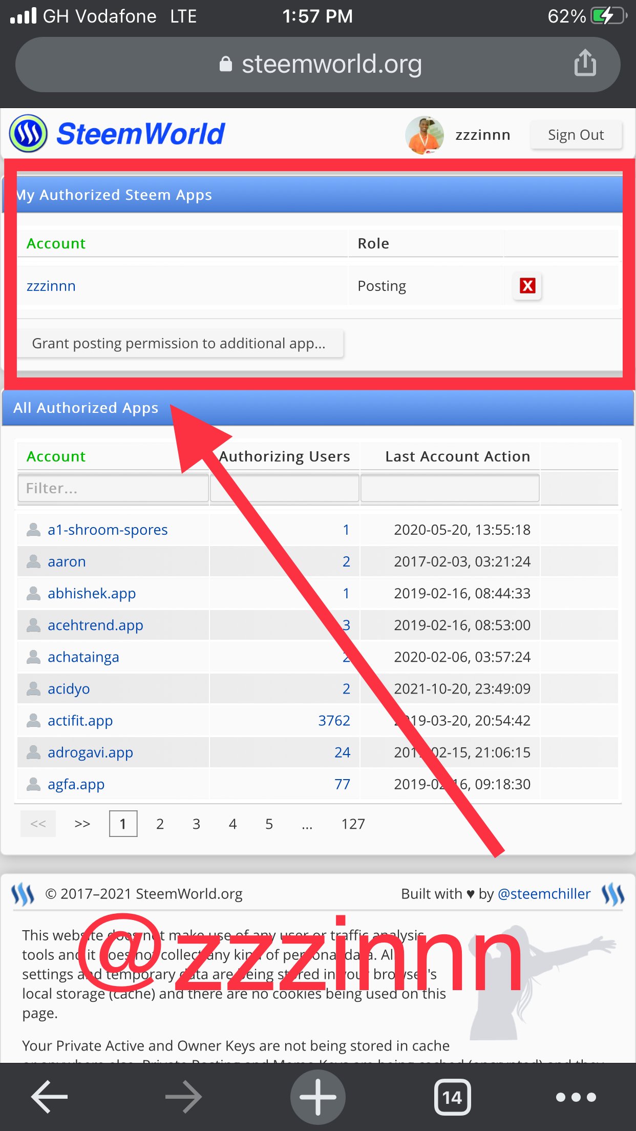This screenshot has width=636, height=1131.
Task: Focus the Last Account Action filter field
Action: pos(450,488)
